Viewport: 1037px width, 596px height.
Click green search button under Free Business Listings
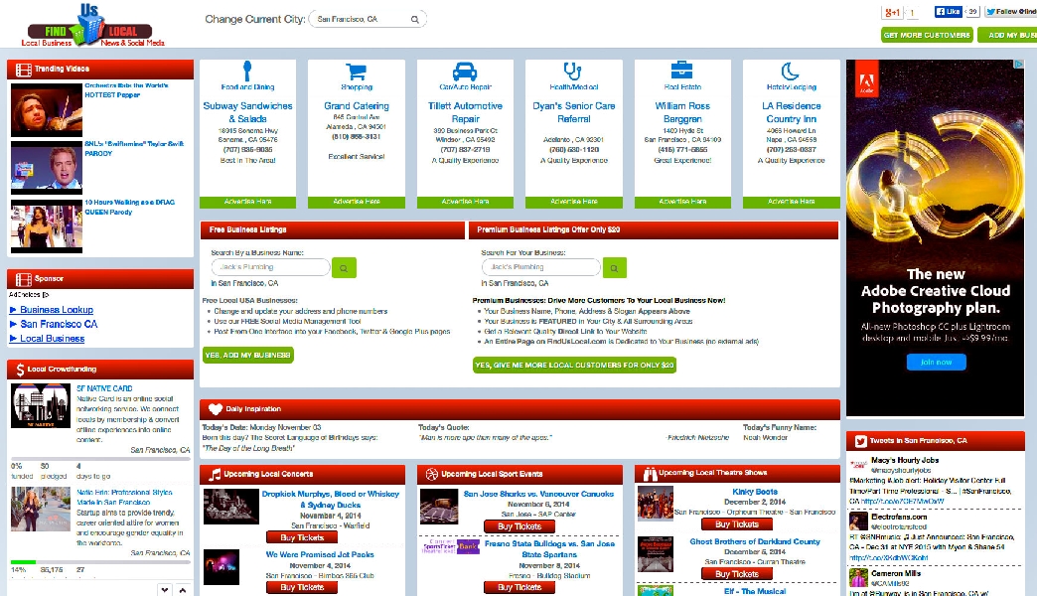click(344, 267)
